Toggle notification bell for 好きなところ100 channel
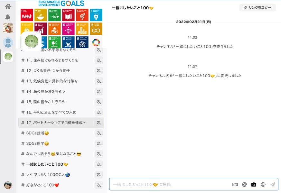281x193 pixels. click(99, 185)
